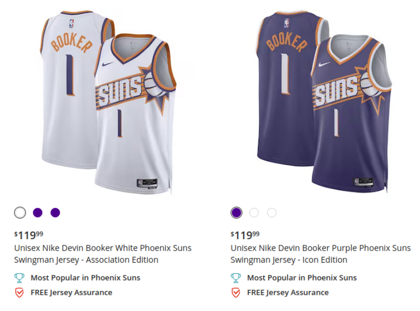Select the purple swatch for the Icon Edition
This screenshot has height=311, width=420.
[x=236, y=212]
